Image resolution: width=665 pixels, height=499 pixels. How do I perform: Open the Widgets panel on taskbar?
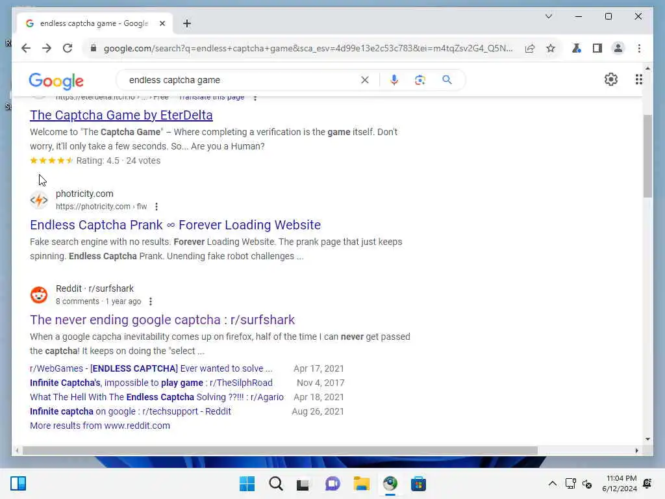[x=18, y=483]
